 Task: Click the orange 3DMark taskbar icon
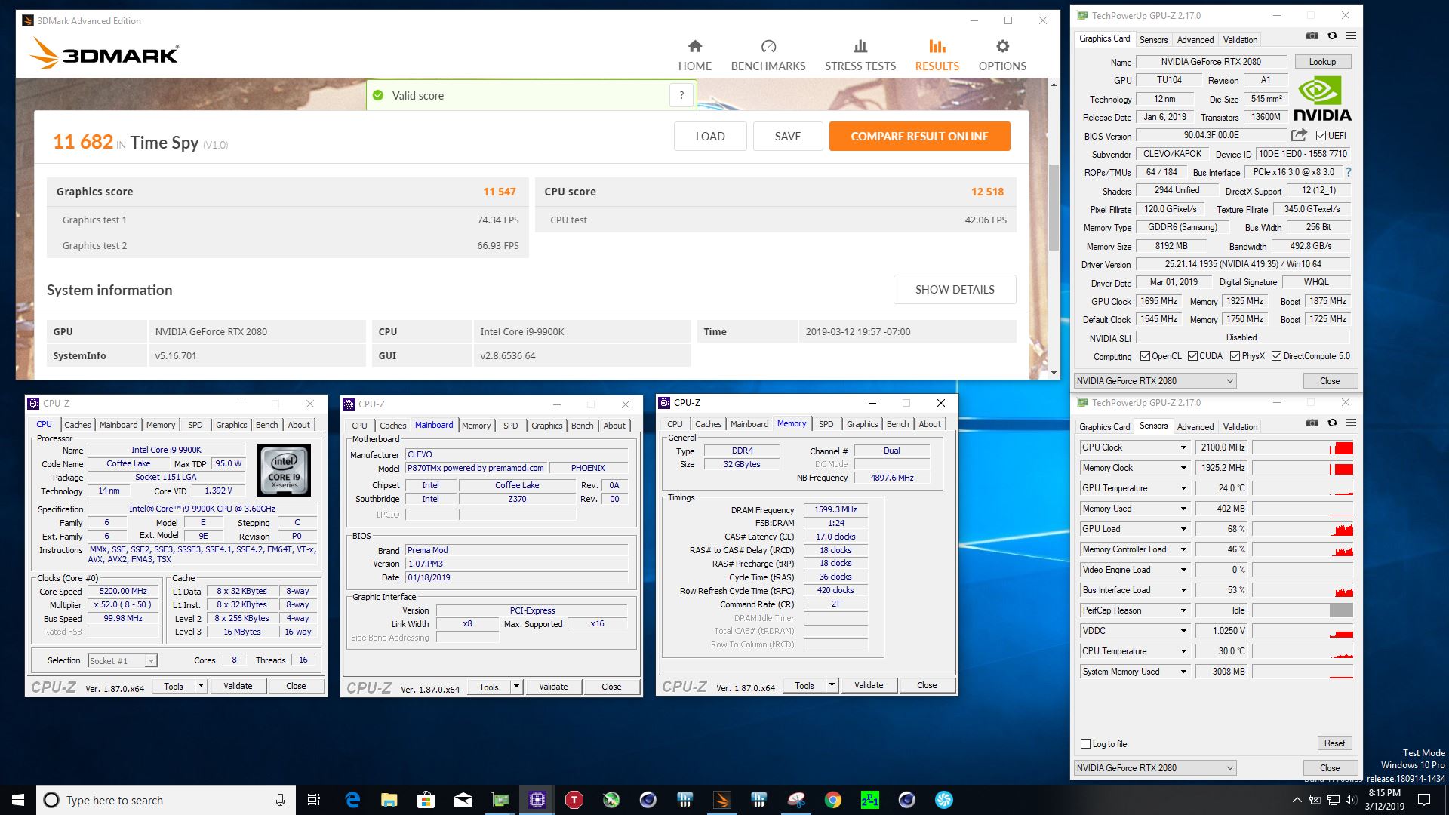pos(722,800)
